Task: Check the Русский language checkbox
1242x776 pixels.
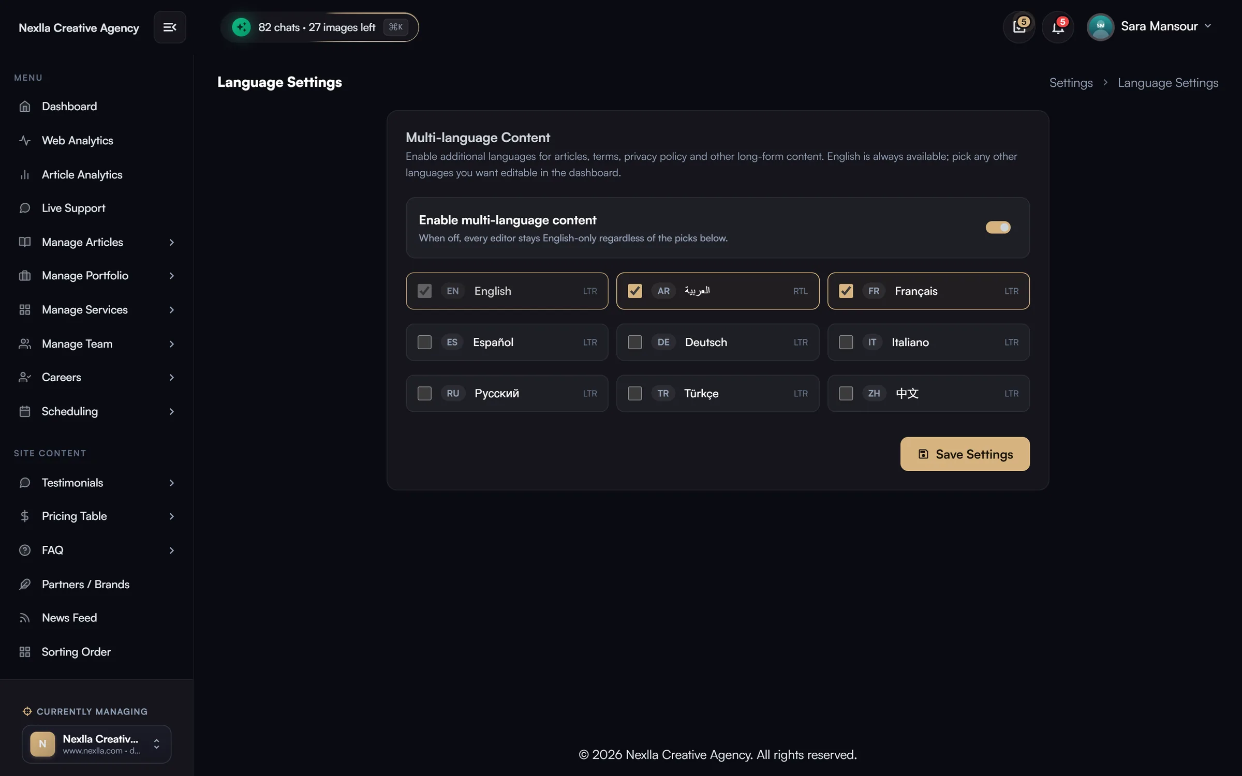Action: [424, 394]
